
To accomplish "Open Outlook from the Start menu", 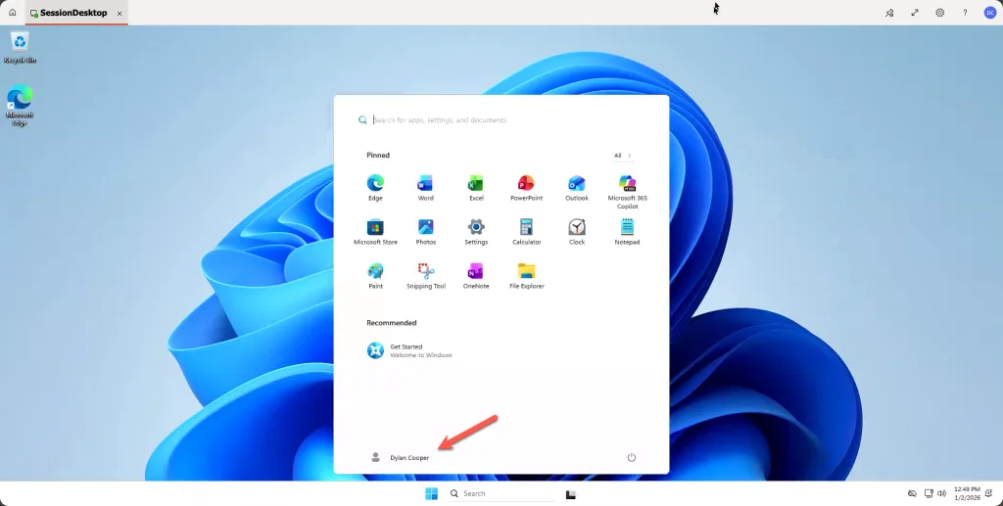I will [x=577, y=184].
